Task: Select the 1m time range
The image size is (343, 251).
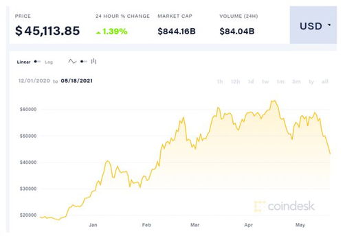Action: tap(280, 82)
